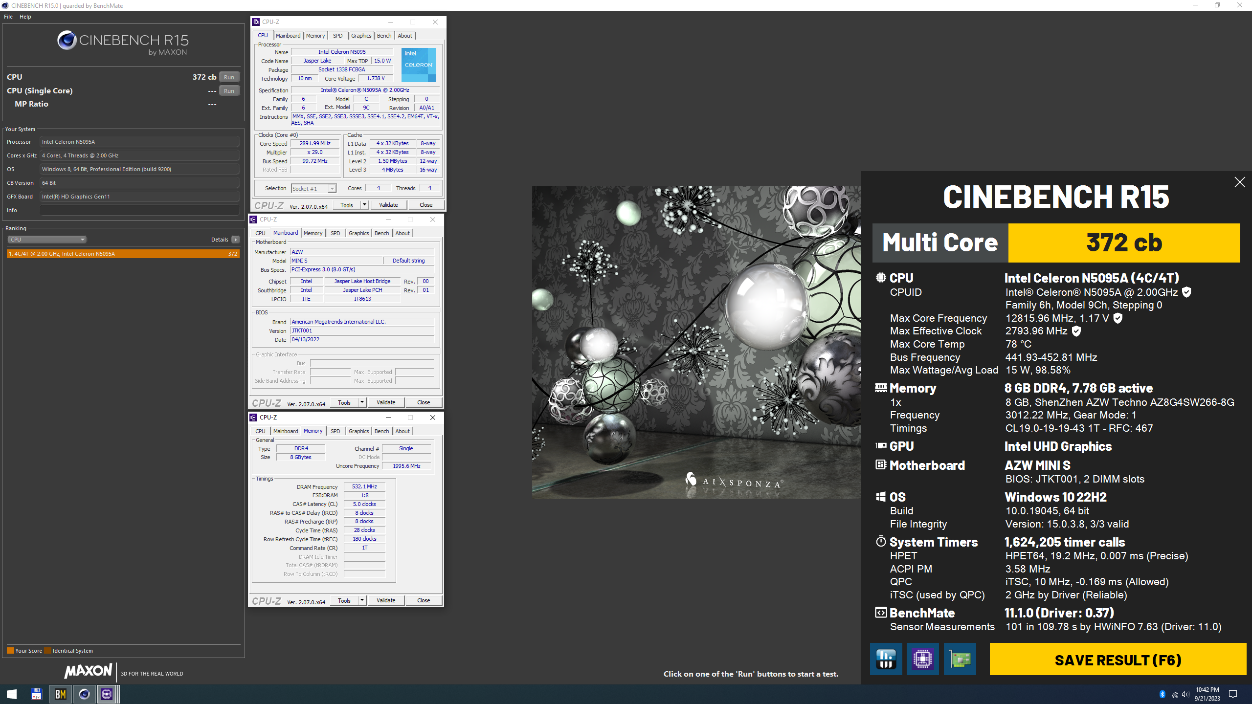The image size is (1252, 704).
Task: Open About tab in Memory CPU-Z window
Action: (402, 431)
